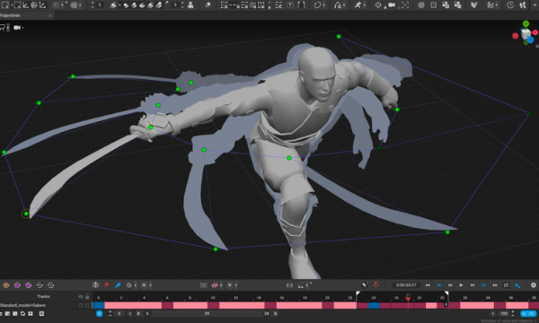Select the rectangle selection tool
Screen dimensions: 539x323
point(5,4)
